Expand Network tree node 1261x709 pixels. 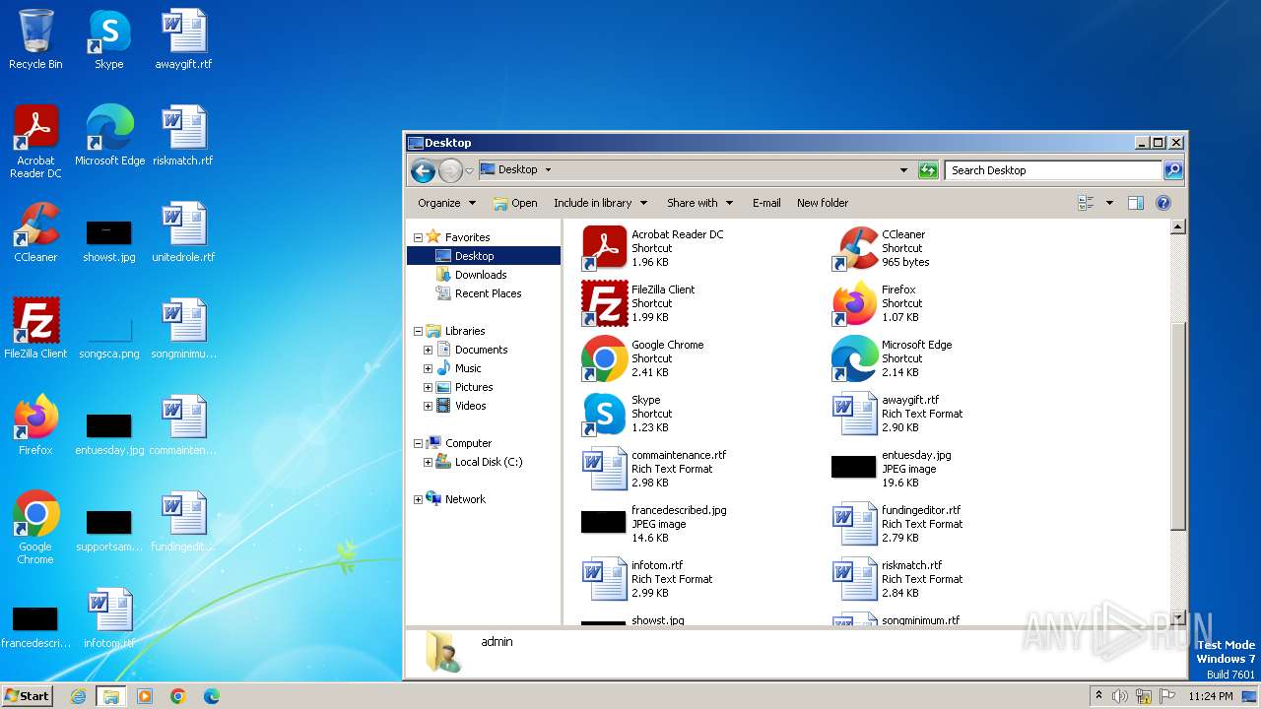(x=418, y=499)
